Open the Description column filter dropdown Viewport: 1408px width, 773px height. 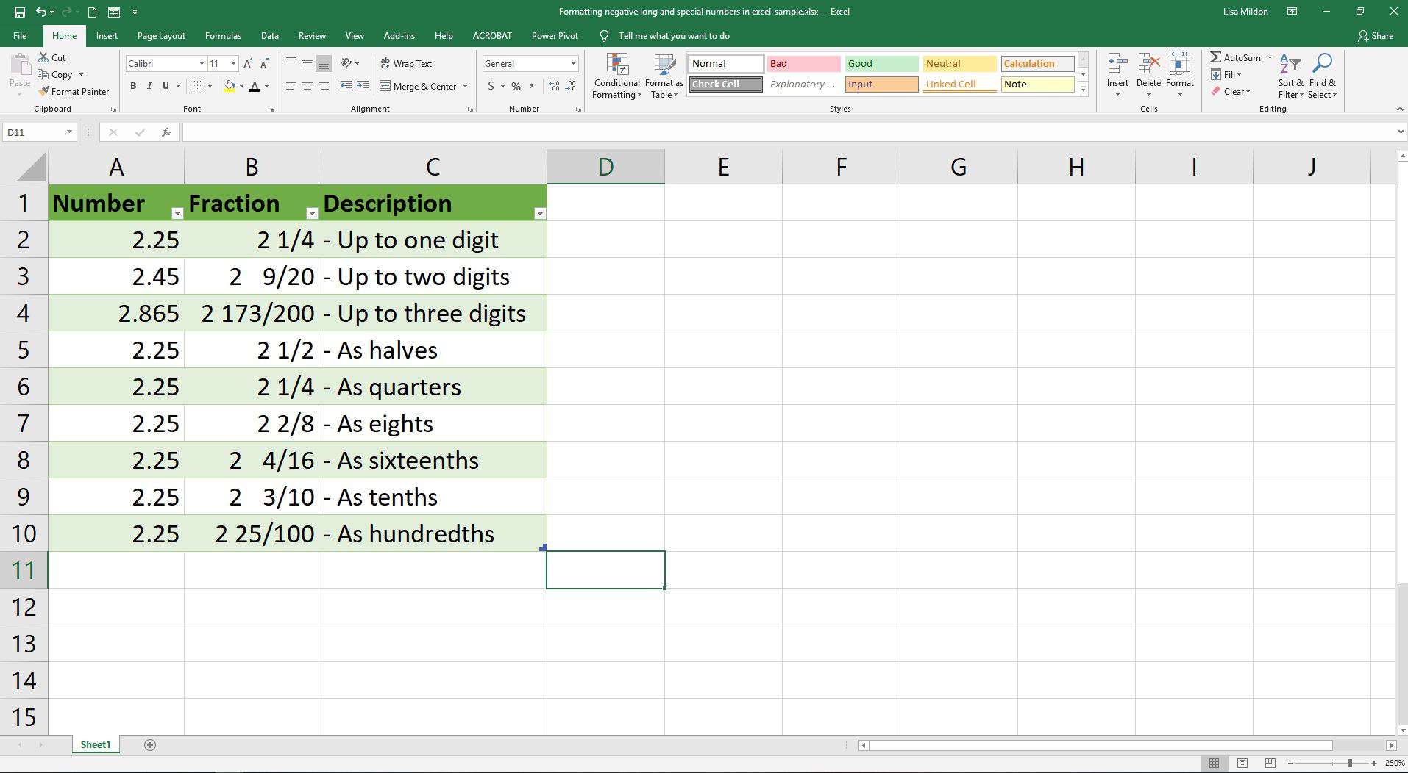(x=540, y=213)
